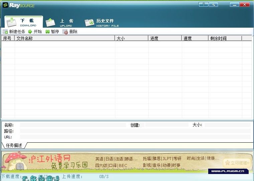Select the Task Description (任务描述) tab
254x181 pixels.
tap(14, 145)
